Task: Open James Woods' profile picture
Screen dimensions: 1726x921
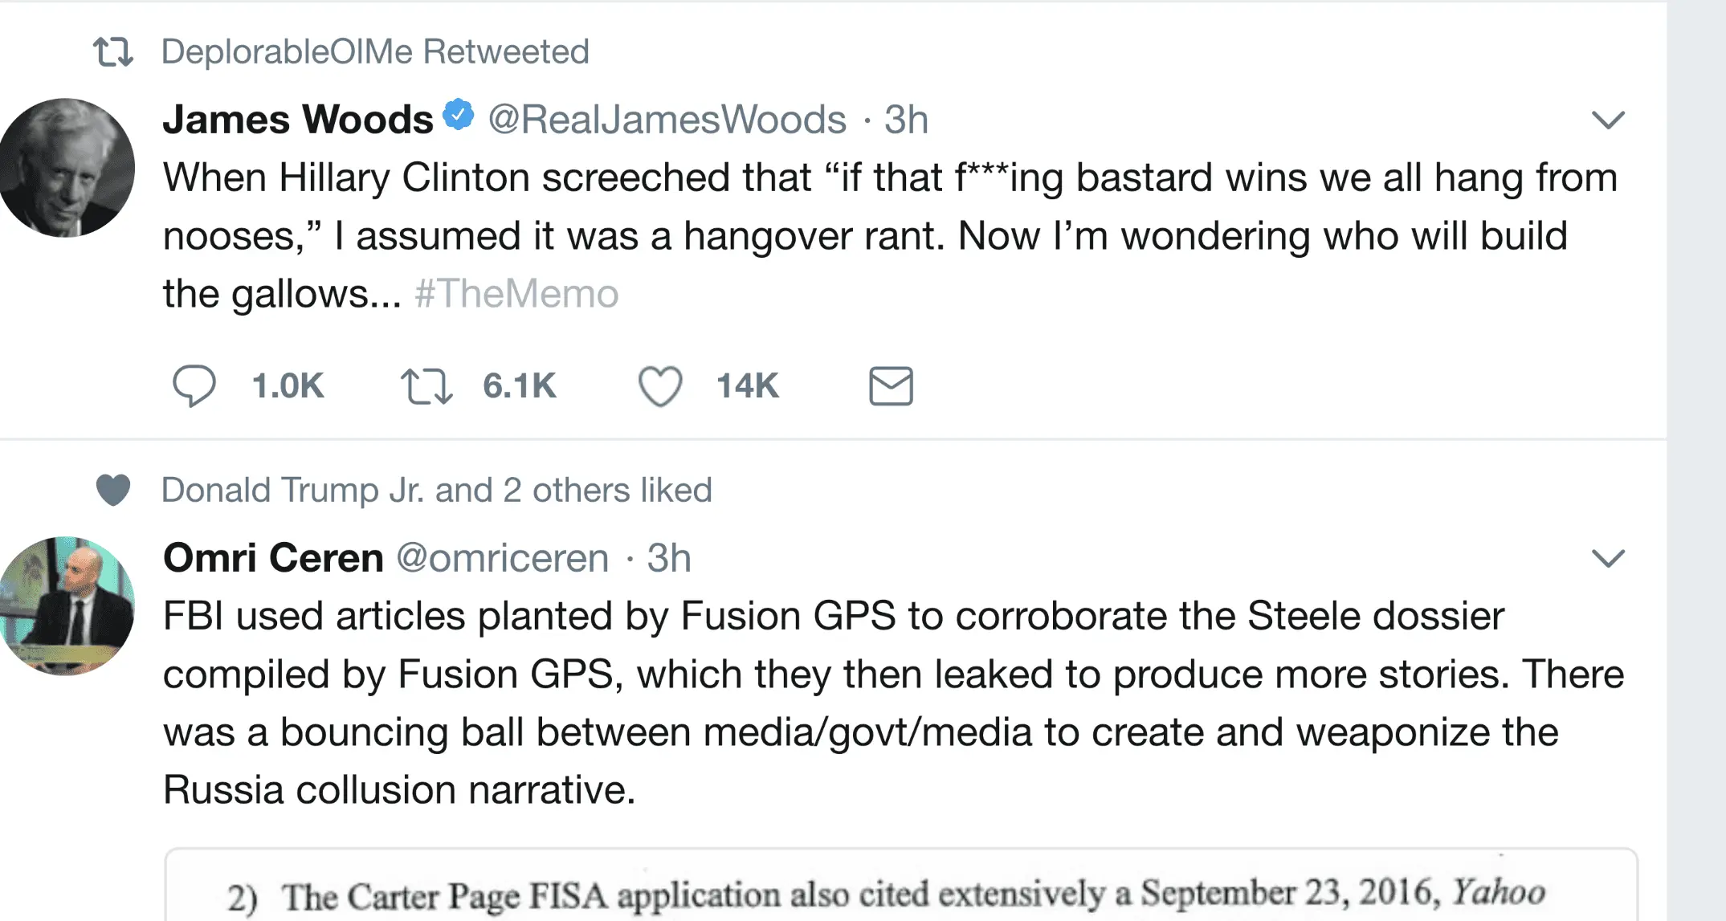Action: coord(67,168)
